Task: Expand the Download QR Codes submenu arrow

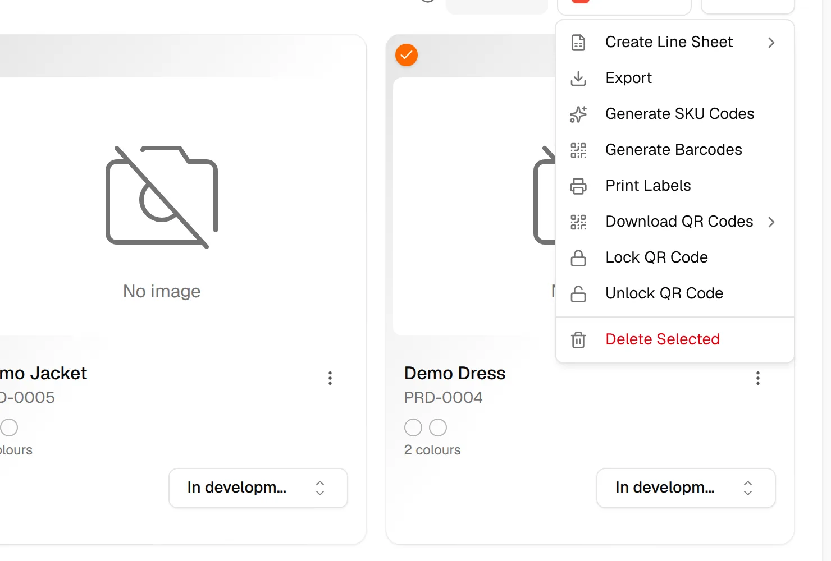Action: (771, 222)
